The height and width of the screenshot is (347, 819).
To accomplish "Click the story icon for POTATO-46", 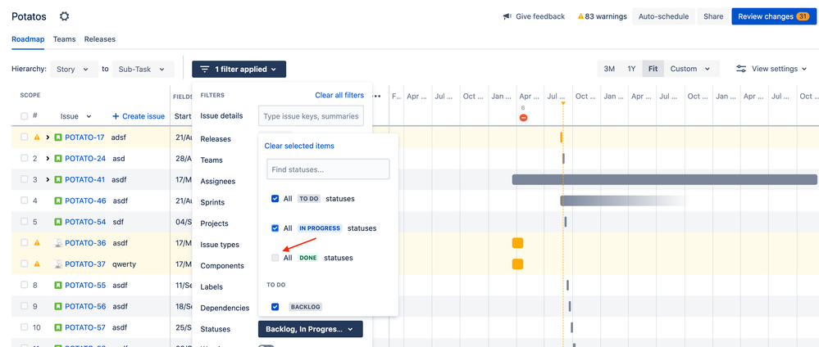I will click(x=58, y=201).
